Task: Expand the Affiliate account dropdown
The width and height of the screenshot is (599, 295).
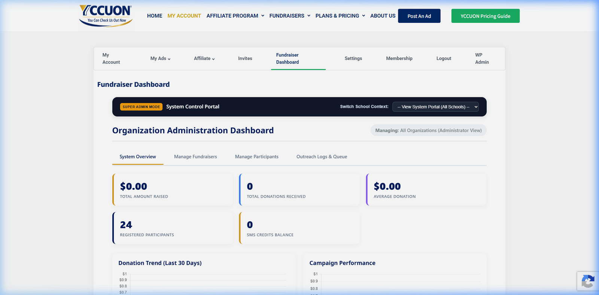Action: (x=204, y=58)
